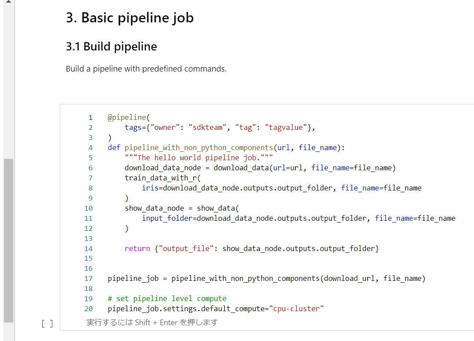Viewport: 474px width, 341px height.
Task: Click the docstring on line 5
Action: (x=198, y=158)
